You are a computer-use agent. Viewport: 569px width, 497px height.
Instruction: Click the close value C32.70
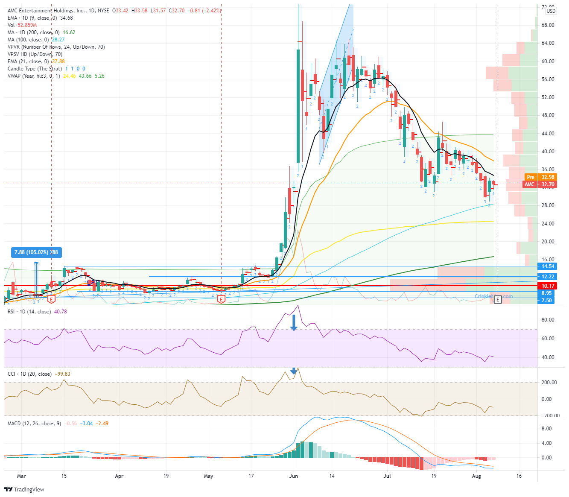pyautogui.click(x=177, y=11)
